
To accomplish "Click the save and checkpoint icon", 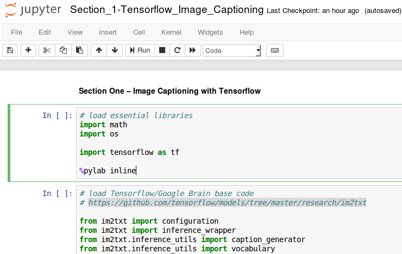I will [10, 50].
